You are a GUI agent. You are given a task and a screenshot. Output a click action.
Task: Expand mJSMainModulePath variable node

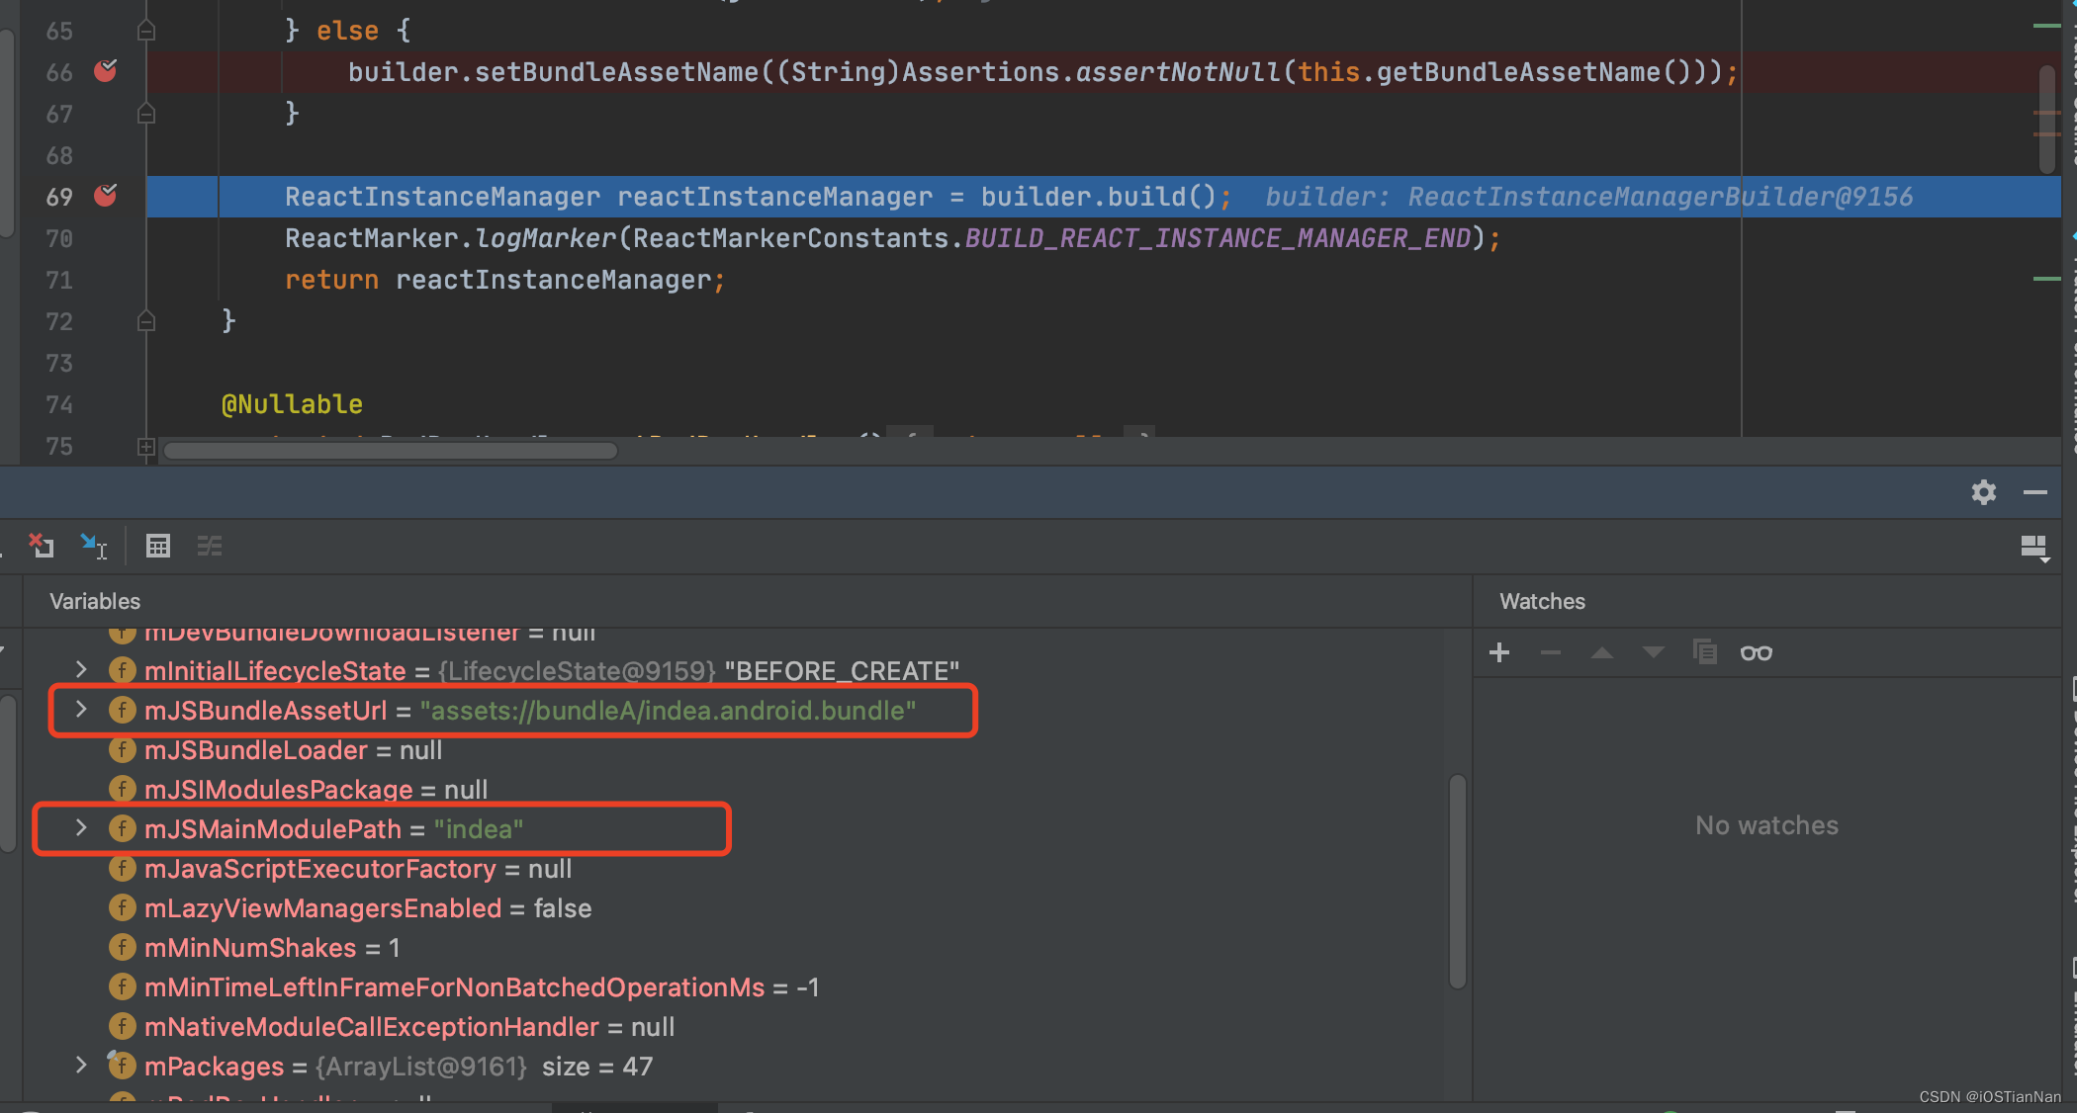(82, 828)
